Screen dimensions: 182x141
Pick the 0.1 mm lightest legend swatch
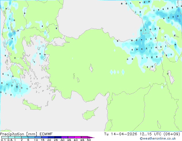(x=5, y=137)
